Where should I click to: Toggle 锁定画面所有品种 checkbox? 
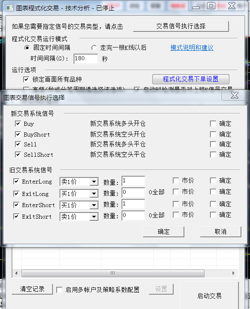pos(26,80)
